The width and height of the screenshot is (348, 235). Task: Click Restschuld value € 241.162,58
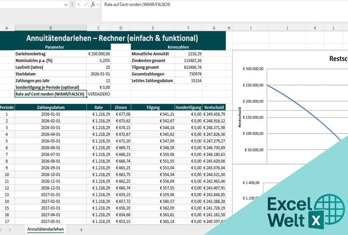214,215
